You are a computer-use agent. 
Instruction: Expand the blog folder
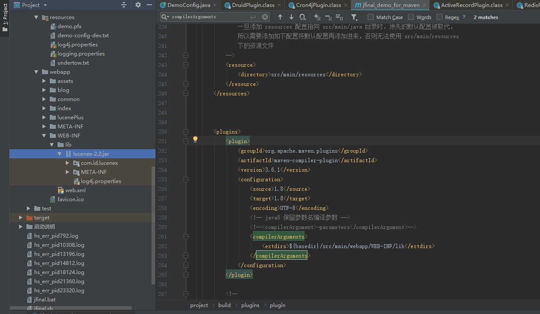[44, 90]
